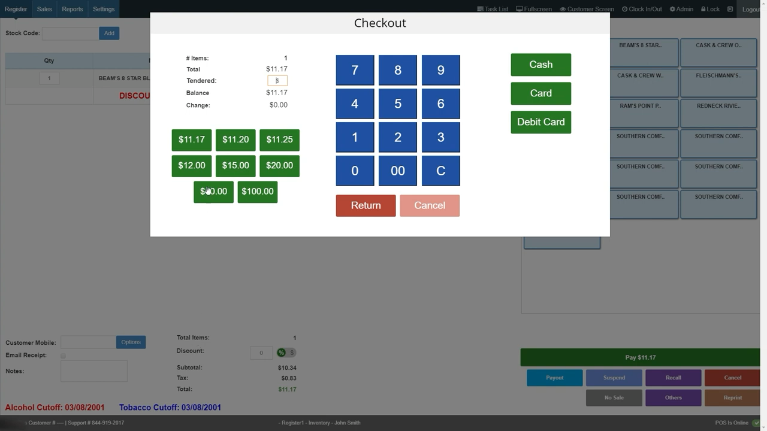This screenshot has width=767, height=431.
Task: Tap keypad digit 7
Action: click(x=355, y=70)
